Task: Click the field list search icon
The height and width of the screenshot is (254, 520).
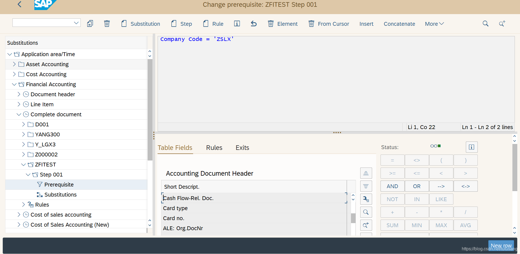Action: tap(366, 212)
